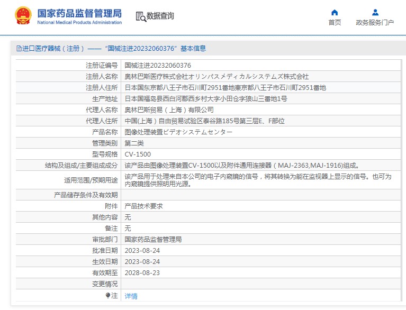Click the 批准日期 value 2023-08-24
The width and height of the screenshot is (406, 310).
[142, 251]
